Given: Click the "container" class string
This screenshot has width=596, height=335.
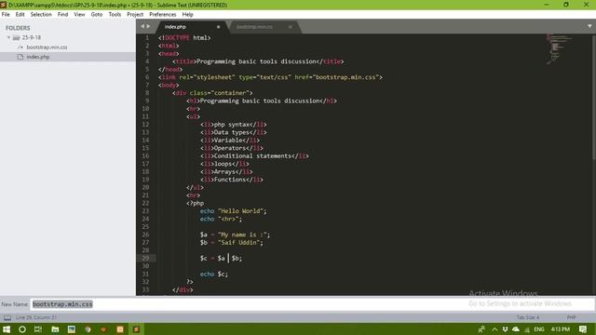Looking at the screenshot, I should pos(230,93).
